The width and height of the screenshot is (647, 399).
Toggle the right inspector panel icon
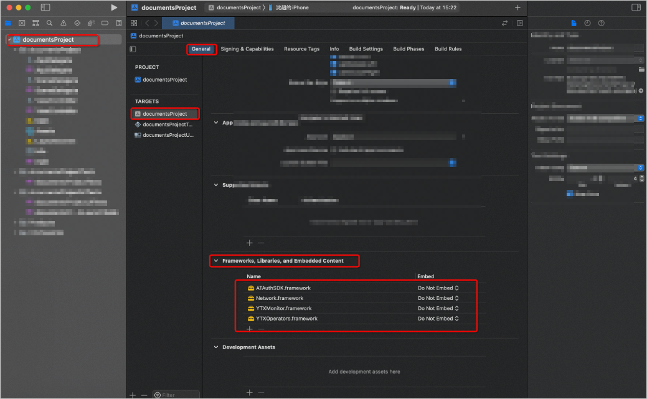(x=636, y=7)
